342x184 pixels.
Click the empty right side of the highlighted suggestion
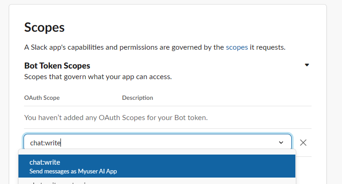tap(207, 166)
